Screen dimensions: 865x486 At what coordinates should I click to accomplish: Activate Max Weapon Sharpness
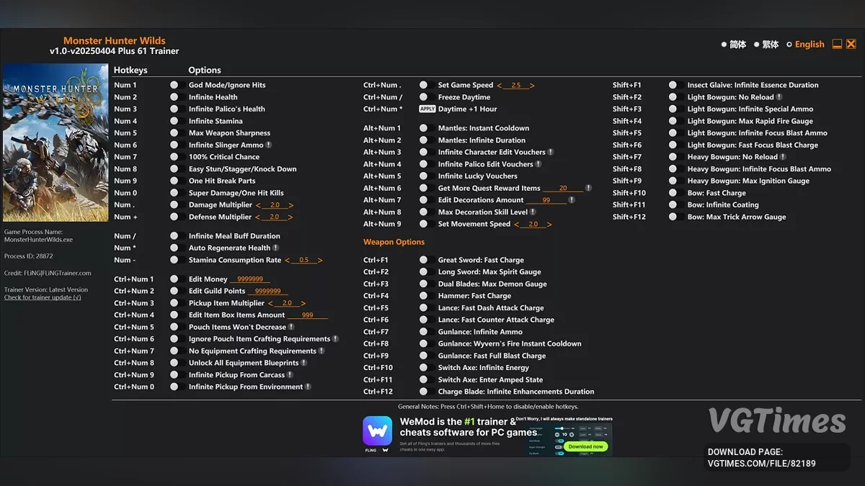174,132
